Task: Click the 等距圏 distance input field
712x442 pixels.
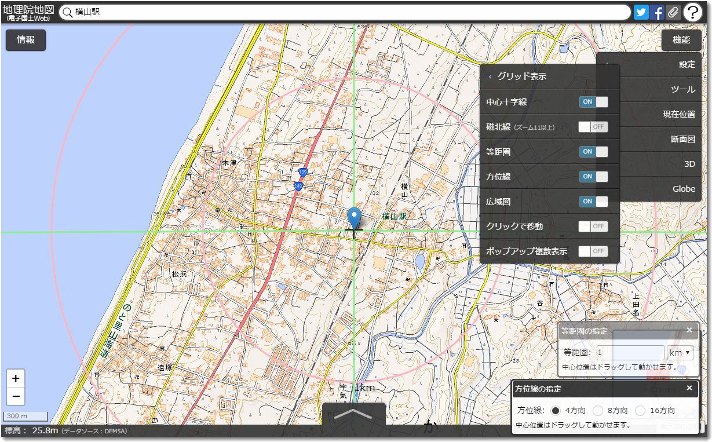Action: point(629,352)
